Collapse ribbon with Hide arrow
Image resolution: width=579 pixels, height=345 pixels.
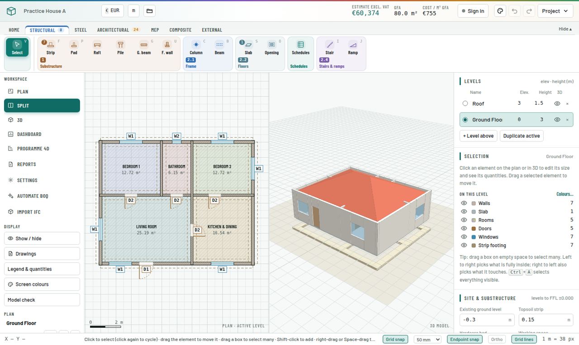click(x=565, y=29)
